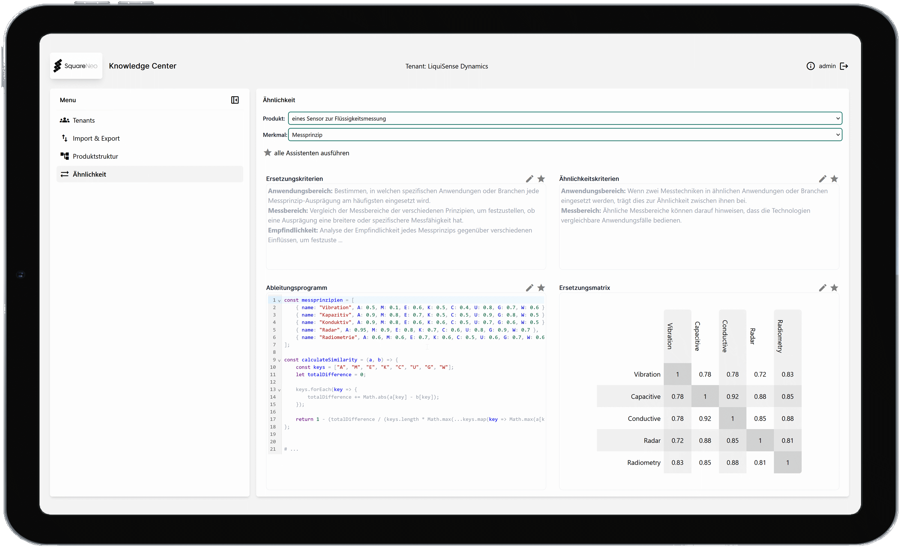Open the edit pencil for Ersetzungskriterien
900x554 pixels.
pyautogui.click(x=530, y=179)
